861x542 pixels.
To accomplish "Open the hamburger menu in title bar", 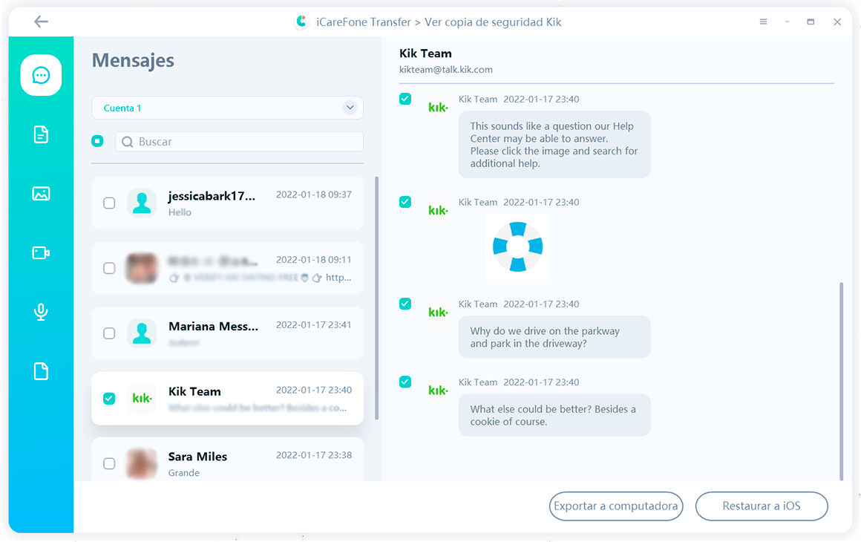I will click(x=763, y=22).
